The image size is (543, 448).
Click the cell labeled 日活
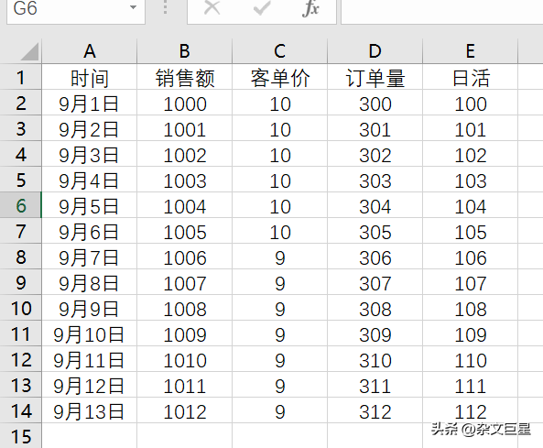point(471,77)
